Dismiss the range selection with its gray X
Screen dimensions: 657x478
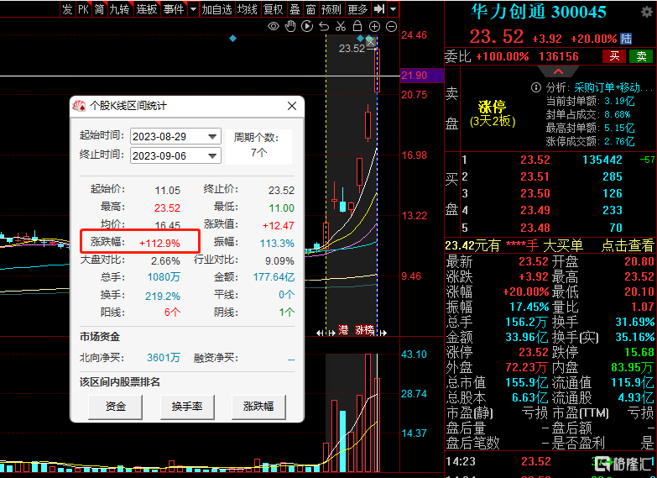tap(370, 41)
